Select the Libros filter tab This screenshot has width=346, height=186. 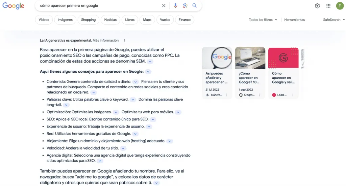click(130, 20)
